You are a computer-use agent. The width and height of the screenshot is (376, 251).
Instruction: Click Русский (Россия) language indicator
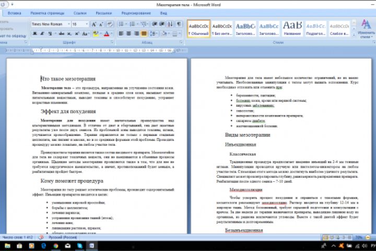pos(63,237)
